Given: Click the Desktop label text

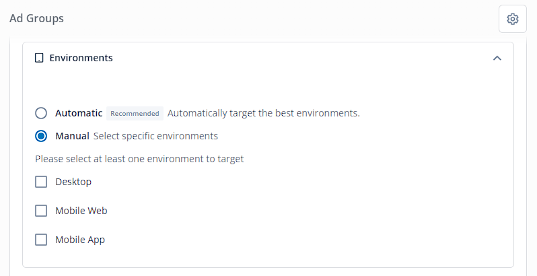Looking at the screenshot, I should click(73, 182).
